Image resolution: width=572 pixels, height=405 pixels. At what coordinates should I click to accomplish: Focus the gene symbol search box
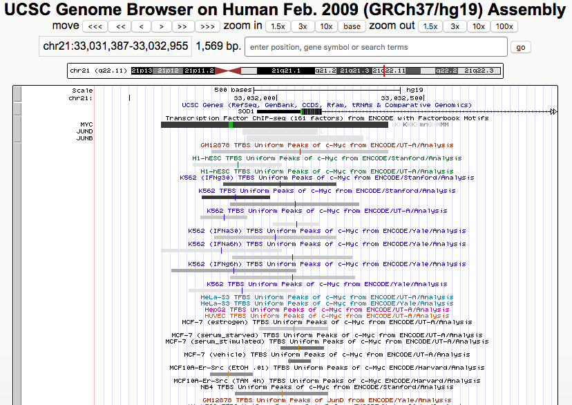coord(375,47)
